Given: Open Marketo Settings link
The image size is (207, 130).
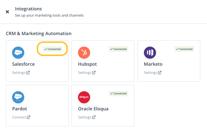Looking at the screenshot, I should point(150,73).
